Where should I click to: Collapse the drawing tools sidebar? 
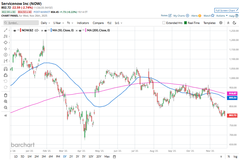(6, 115)
